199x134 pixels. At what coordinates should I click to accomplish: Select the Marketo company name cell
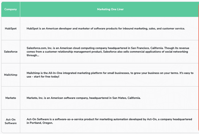tap(11, 98)
